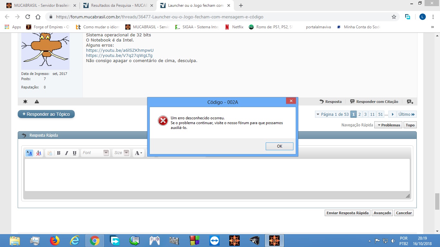
Task: Click the reputation star icon below the post
Action: tap(25, 102)
